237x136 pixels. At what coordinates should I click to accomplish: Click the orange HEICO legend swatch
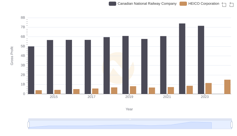(x=183, y=4)
